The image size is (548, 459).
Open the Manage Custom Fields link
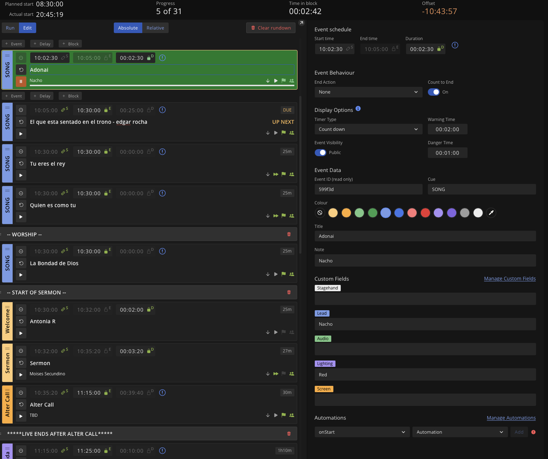(510, 278)
